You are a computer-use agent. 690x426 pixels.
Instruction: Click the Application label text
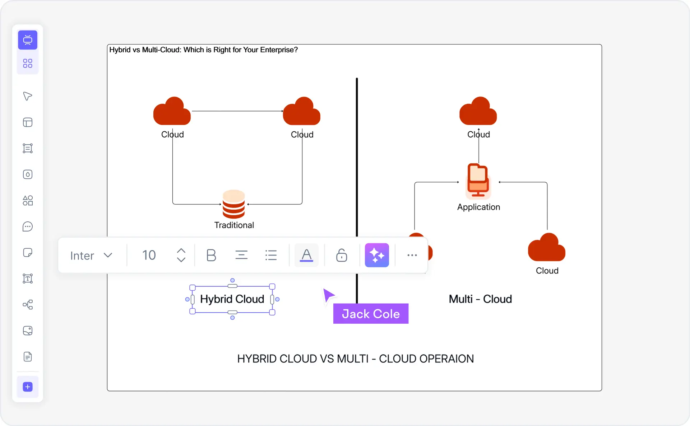[x=478, y=207]
